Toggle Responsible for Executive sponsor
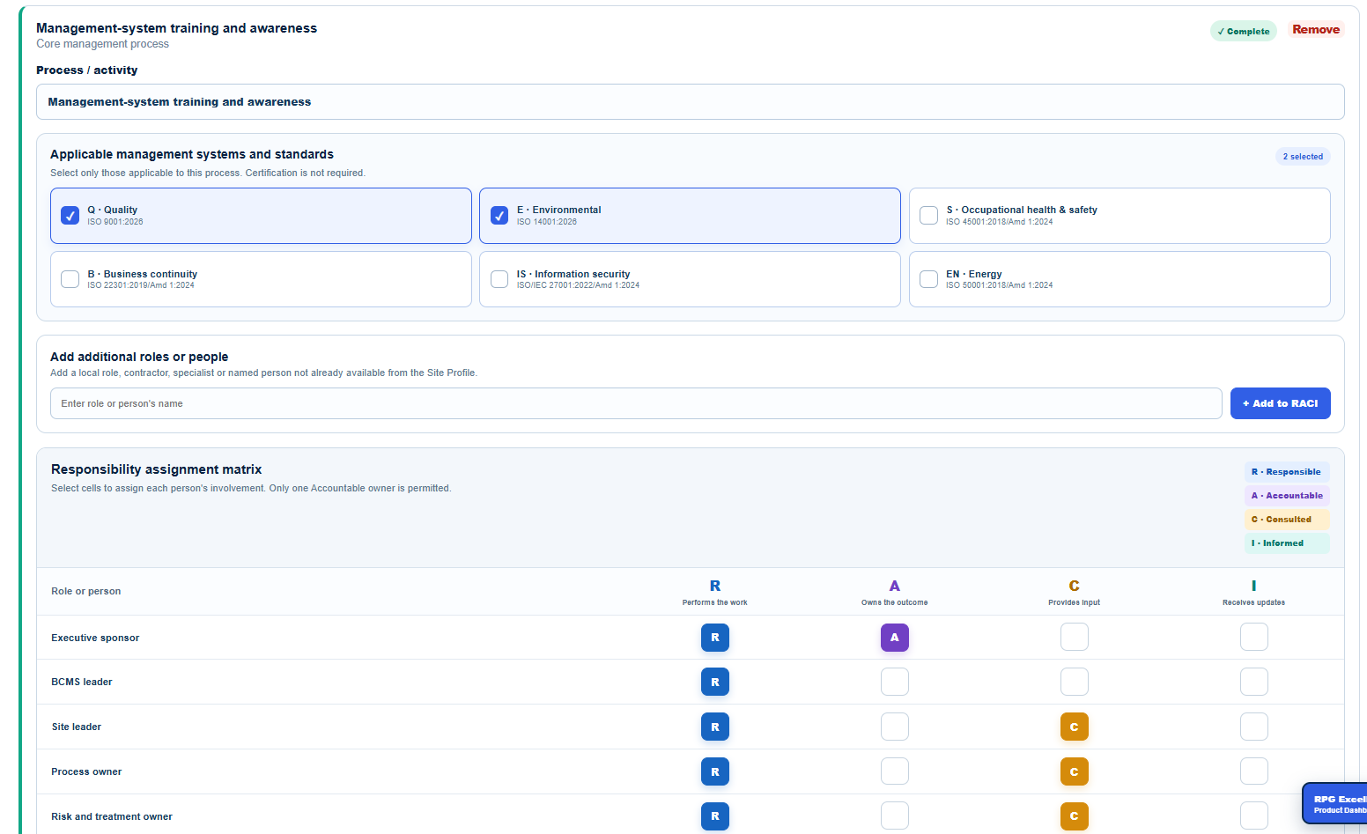 715,638
